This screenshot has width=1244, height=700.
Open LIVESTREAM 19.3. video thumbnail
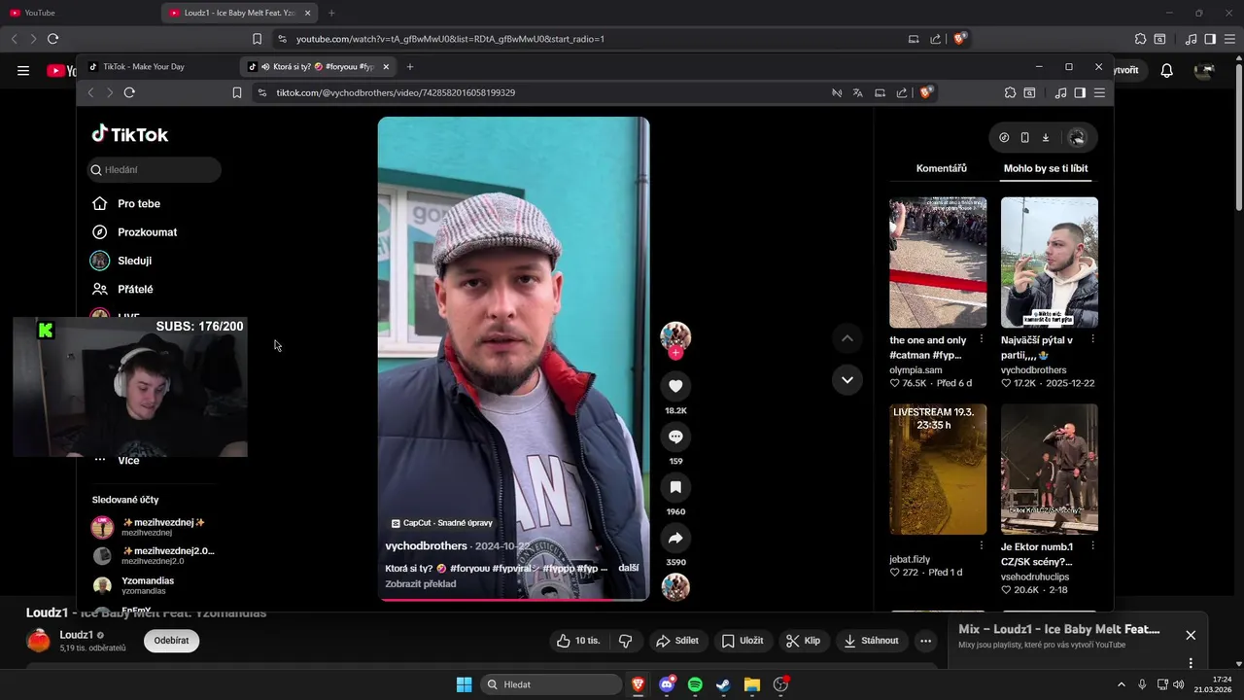click(938, 469)
